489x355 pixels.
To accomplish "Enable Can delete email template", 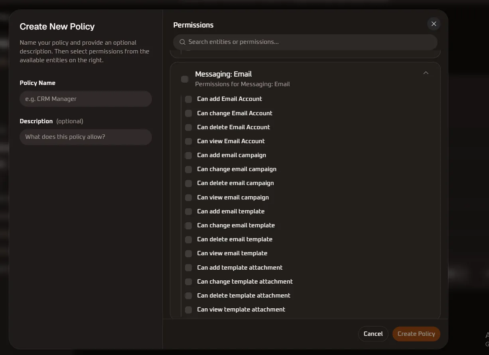I will point(189,239).
